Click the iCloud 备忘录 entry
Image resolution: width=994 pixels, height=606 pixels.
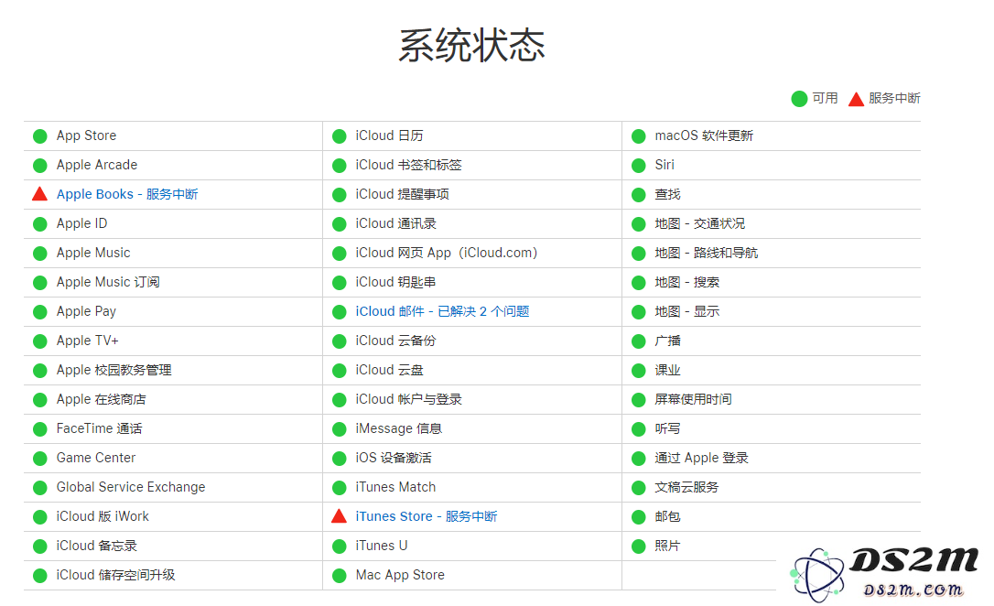click(97, 546)
